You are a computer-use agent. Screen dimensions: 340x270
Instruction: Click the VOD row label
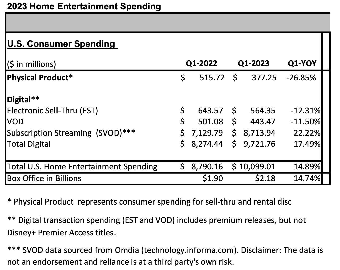15,122
